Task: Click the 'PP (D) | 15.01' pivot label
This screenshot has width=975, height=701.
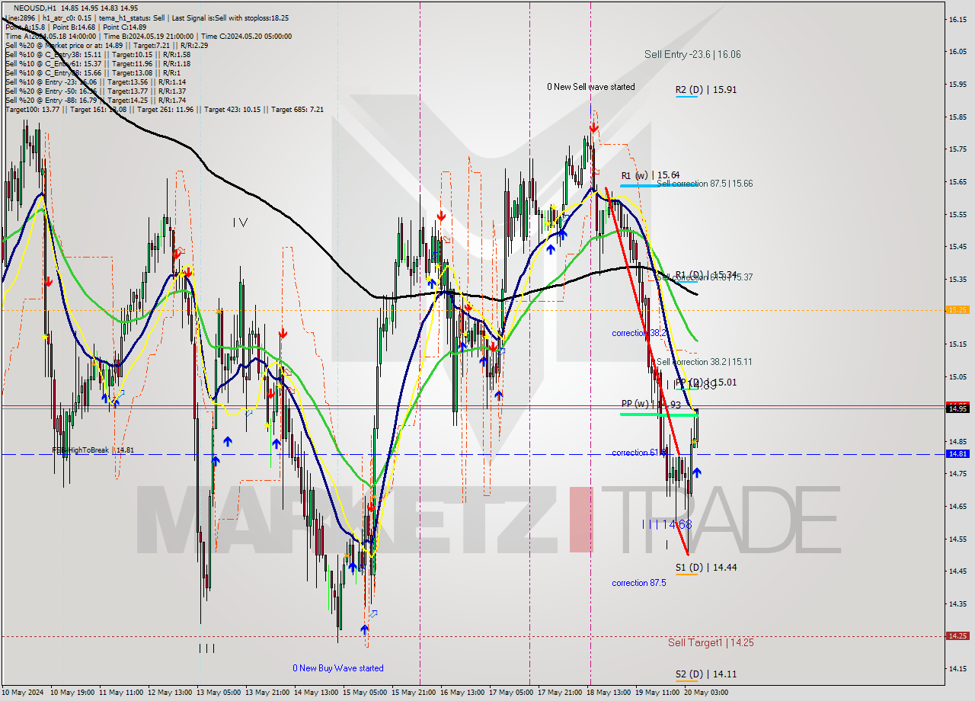Action: 706,382
